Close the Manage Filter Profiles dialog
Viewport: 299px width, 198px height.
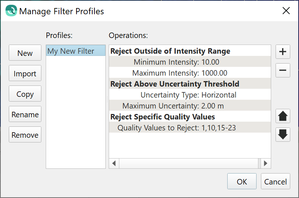coord(286,11)
